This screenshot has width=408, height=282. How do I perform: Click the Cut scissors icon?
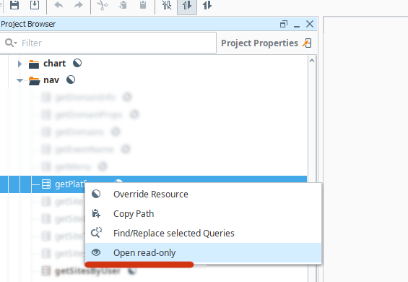pos(103,4)
